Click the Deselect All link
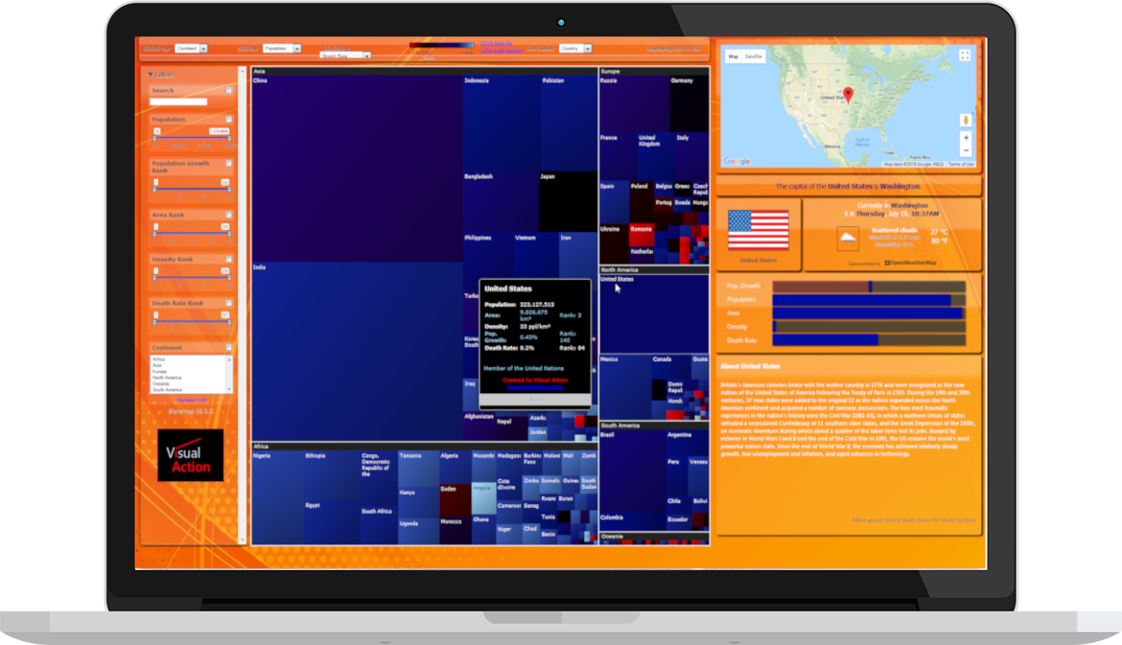 pos(192,400)
